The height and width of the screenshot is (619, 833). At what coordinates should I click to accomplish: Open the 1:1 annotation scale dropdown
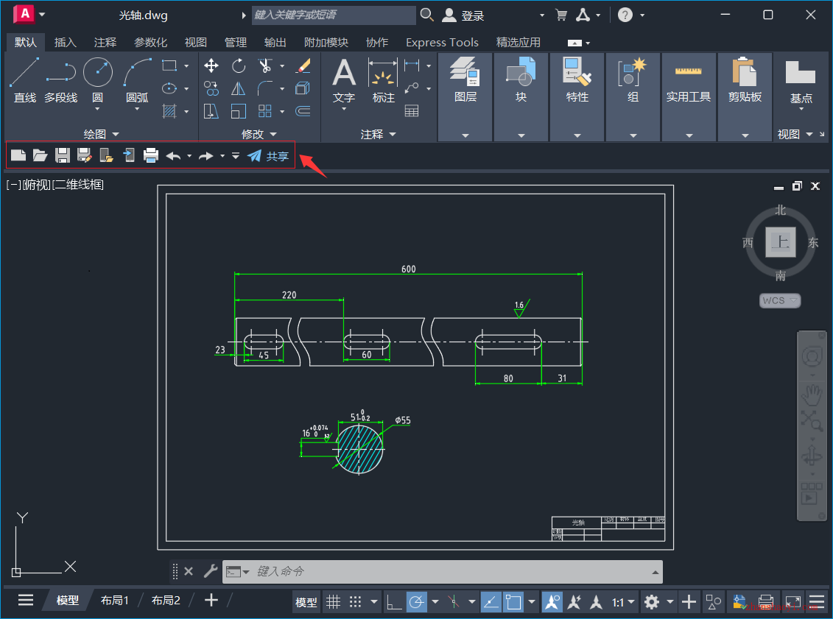click(x=624, y=602)
